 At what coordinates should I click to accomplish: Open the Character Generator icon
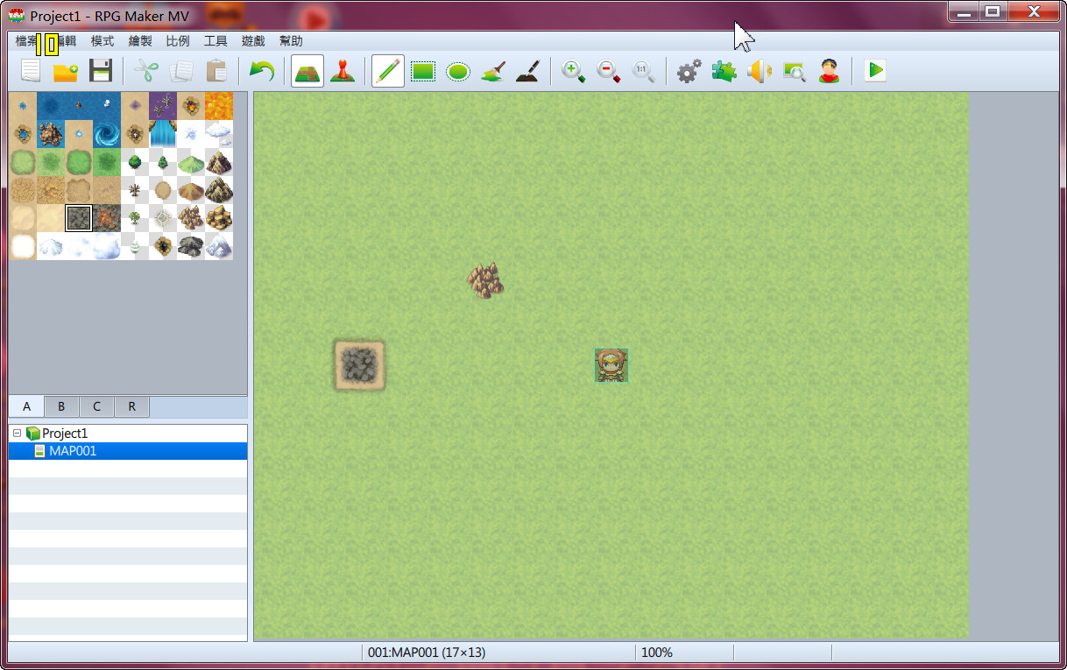(830, 71)
